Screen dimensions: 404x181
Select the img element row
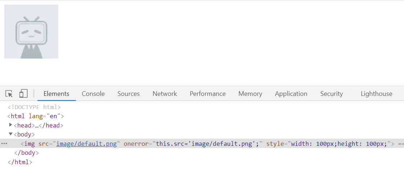click(x=202, y=144)
